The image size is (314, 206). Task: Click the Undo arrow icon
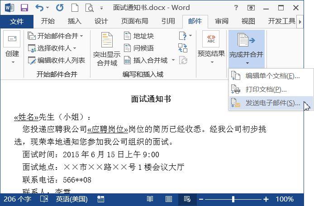pos(39,8)
